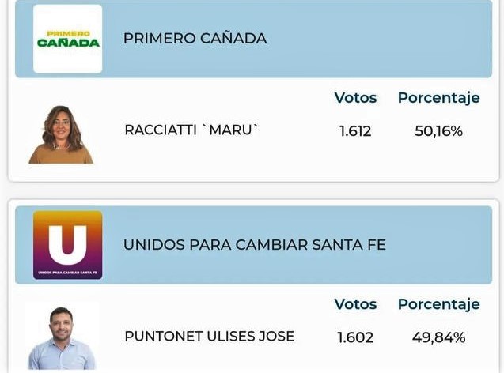Screen dimensions: 504x373
Task: Click the empty area right of PRIMERO CAÑADA title
Action: [x=380, y=38]
